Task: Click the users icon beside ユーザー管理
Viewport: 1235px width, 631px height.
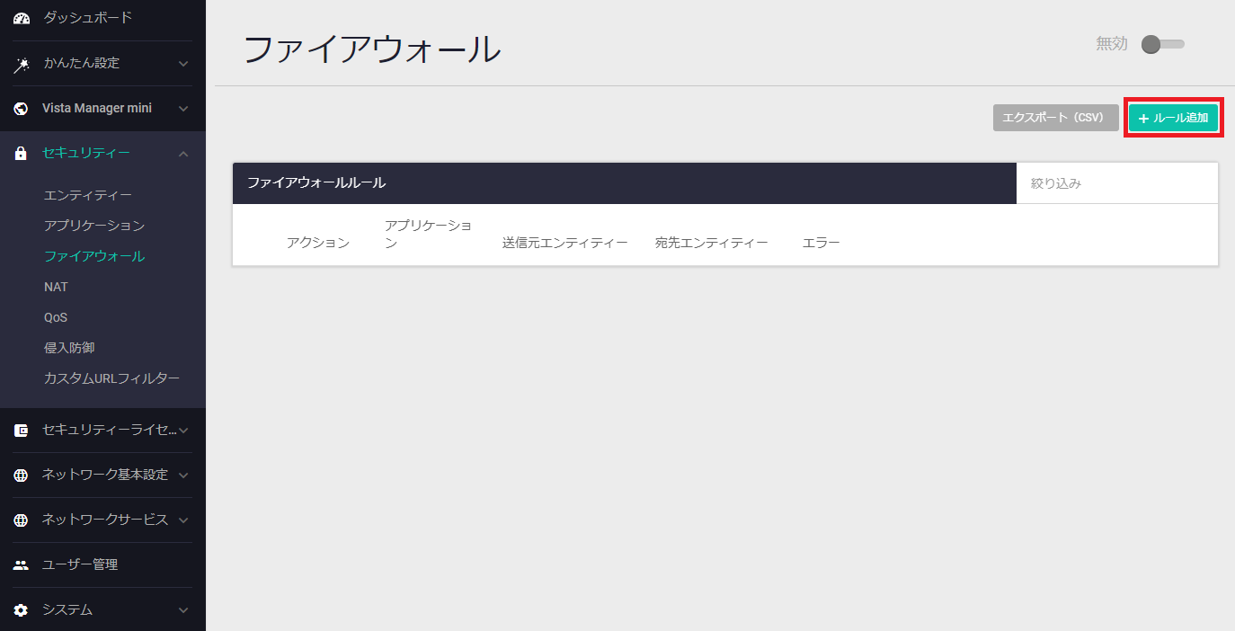Action: click(22, 565)
